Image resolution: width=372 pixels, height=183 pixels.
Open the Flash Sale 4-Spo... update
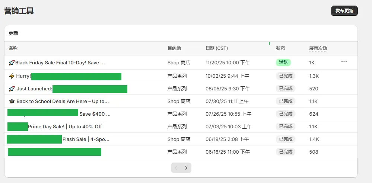click(86, 139)
